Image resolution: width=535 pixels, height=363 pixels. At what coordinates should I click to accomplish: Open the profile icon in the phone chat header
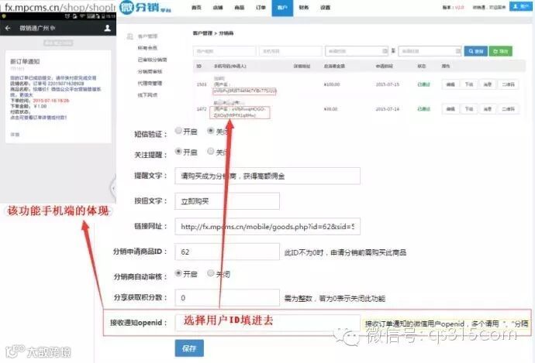coord(107,28)
